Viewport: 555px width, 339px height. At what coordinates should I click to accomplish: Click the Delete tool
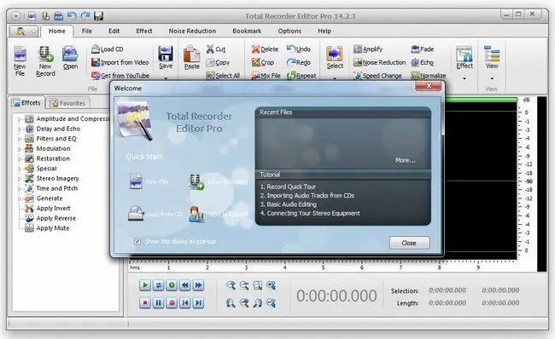(265, 49)
